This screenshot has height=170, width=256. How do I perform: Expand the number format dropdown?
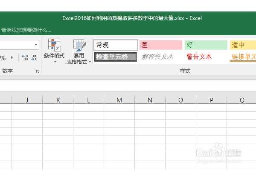pos(36,45)
